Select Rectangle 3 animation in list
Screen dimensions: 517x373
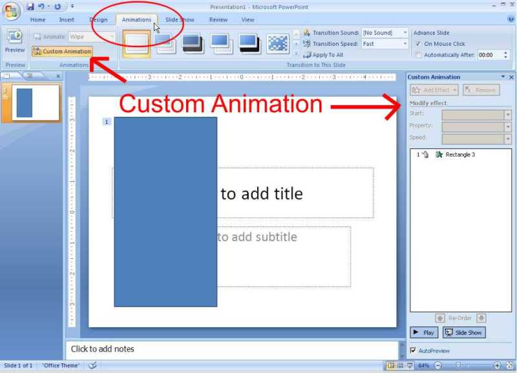click(x=460, y=154)
